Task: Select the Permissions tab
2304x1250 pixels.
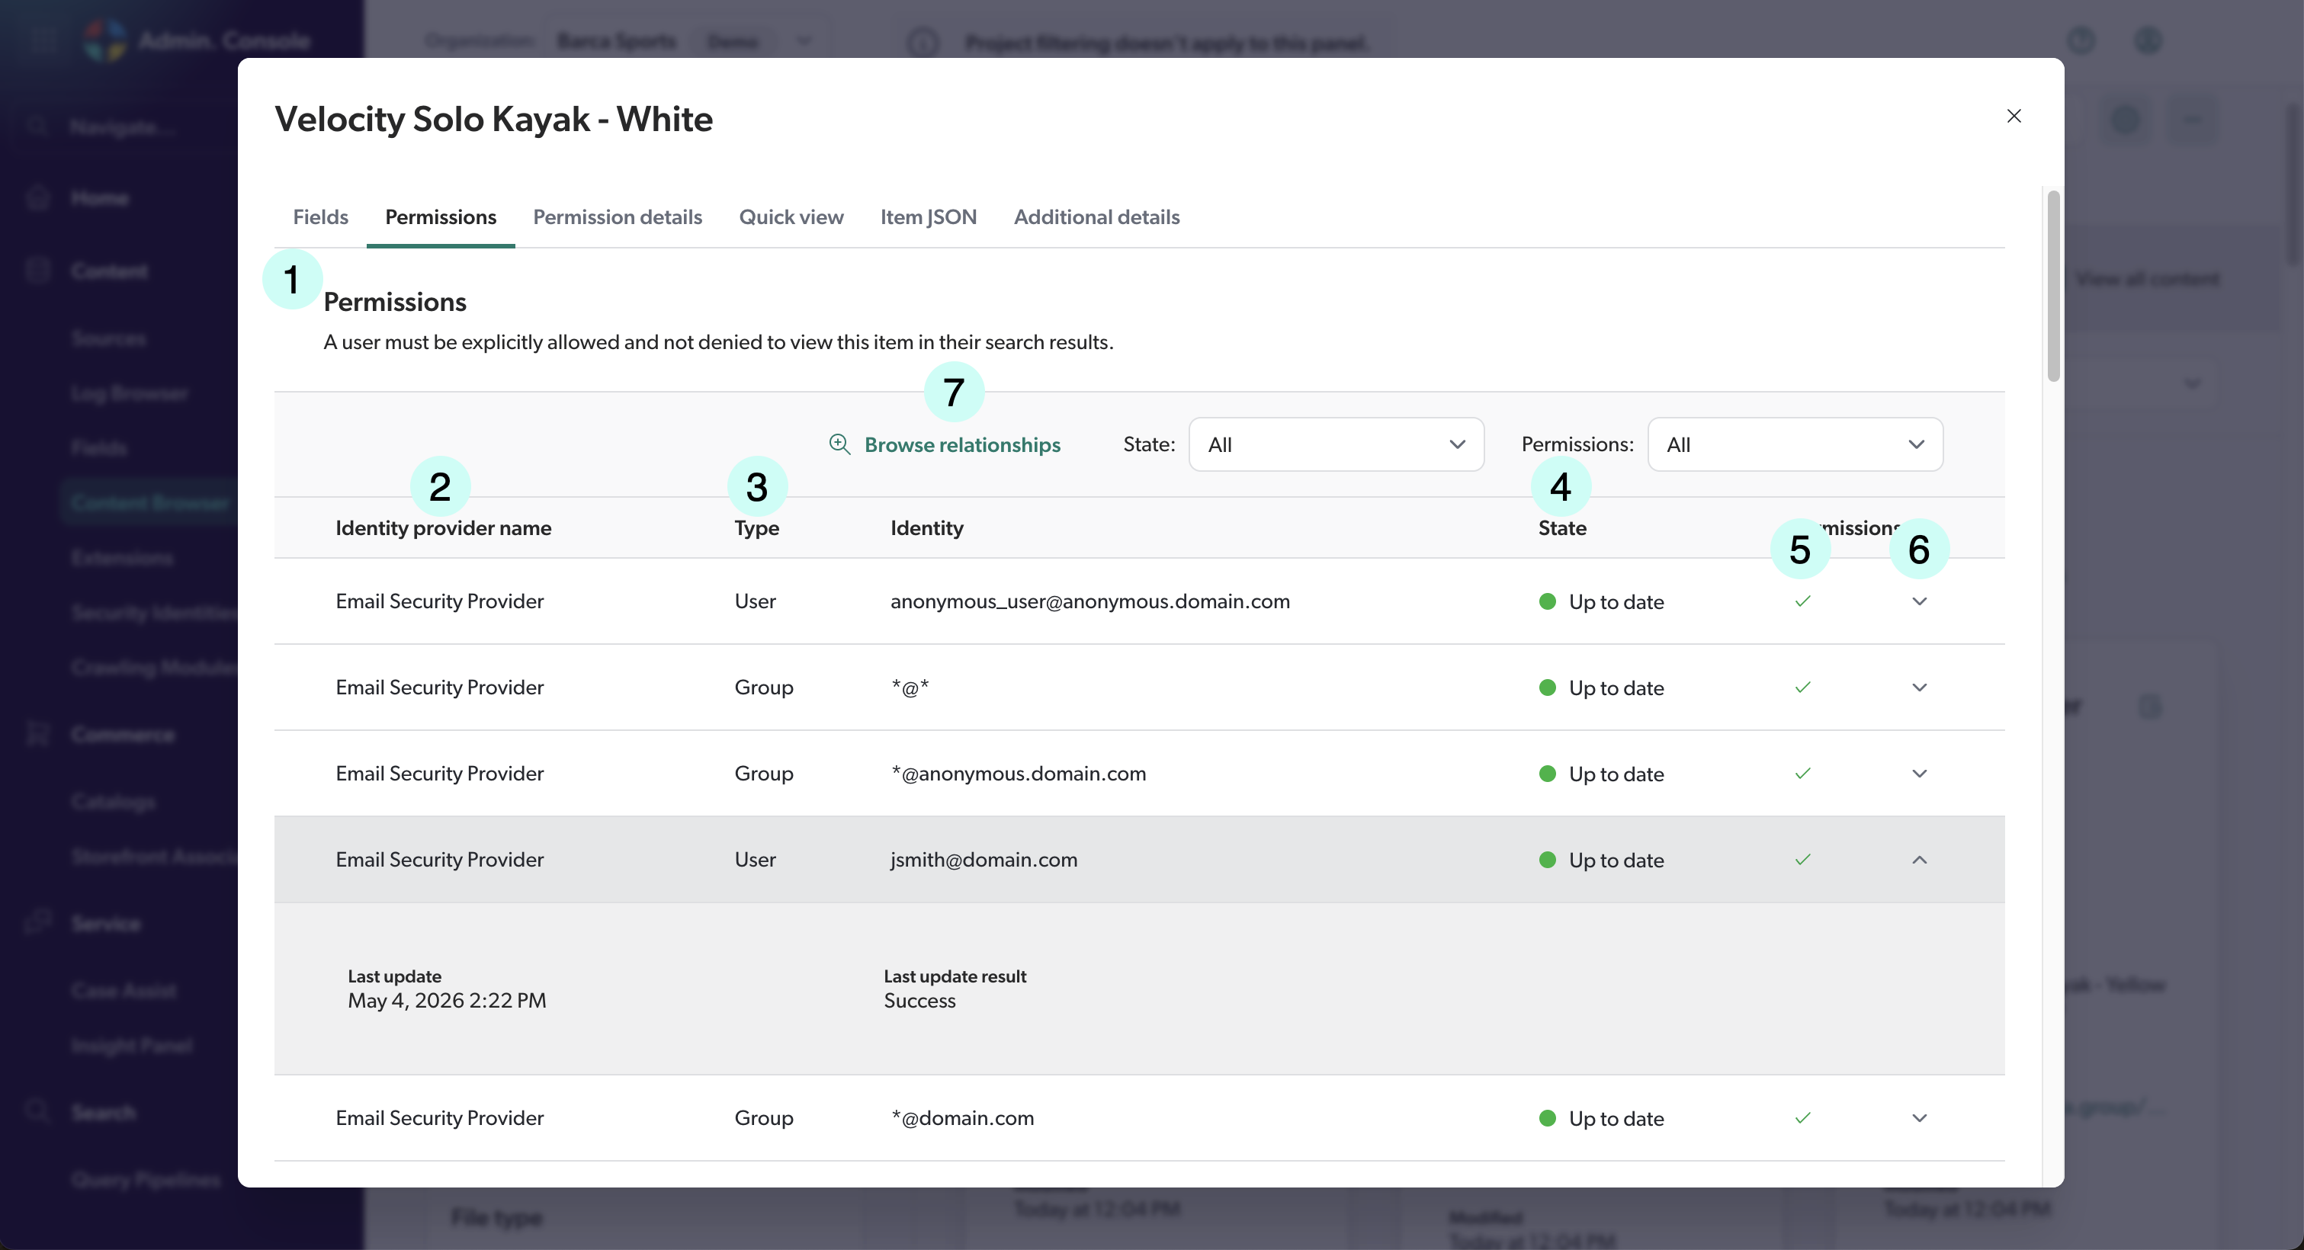Action: [x=440, y=217]
